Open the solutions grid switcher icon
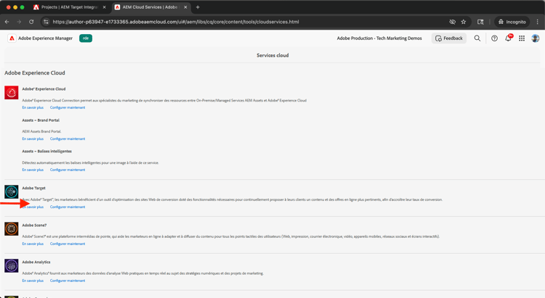 click(x=522, y=38)
